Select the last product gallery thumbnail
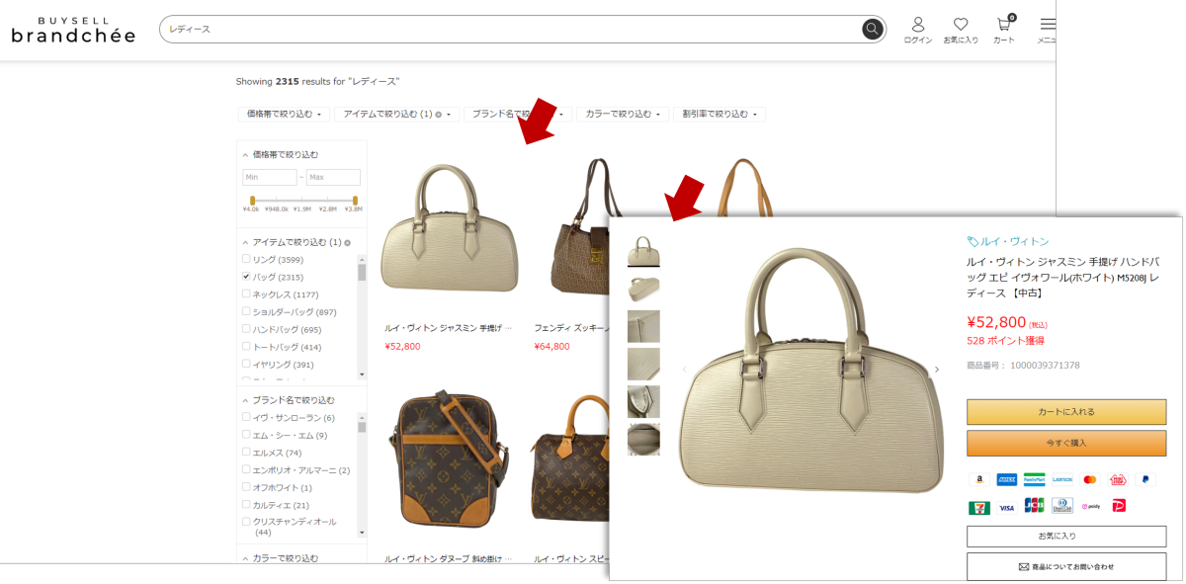Image resolution: width=1186 pixels, height=584 pixels. 643,440
